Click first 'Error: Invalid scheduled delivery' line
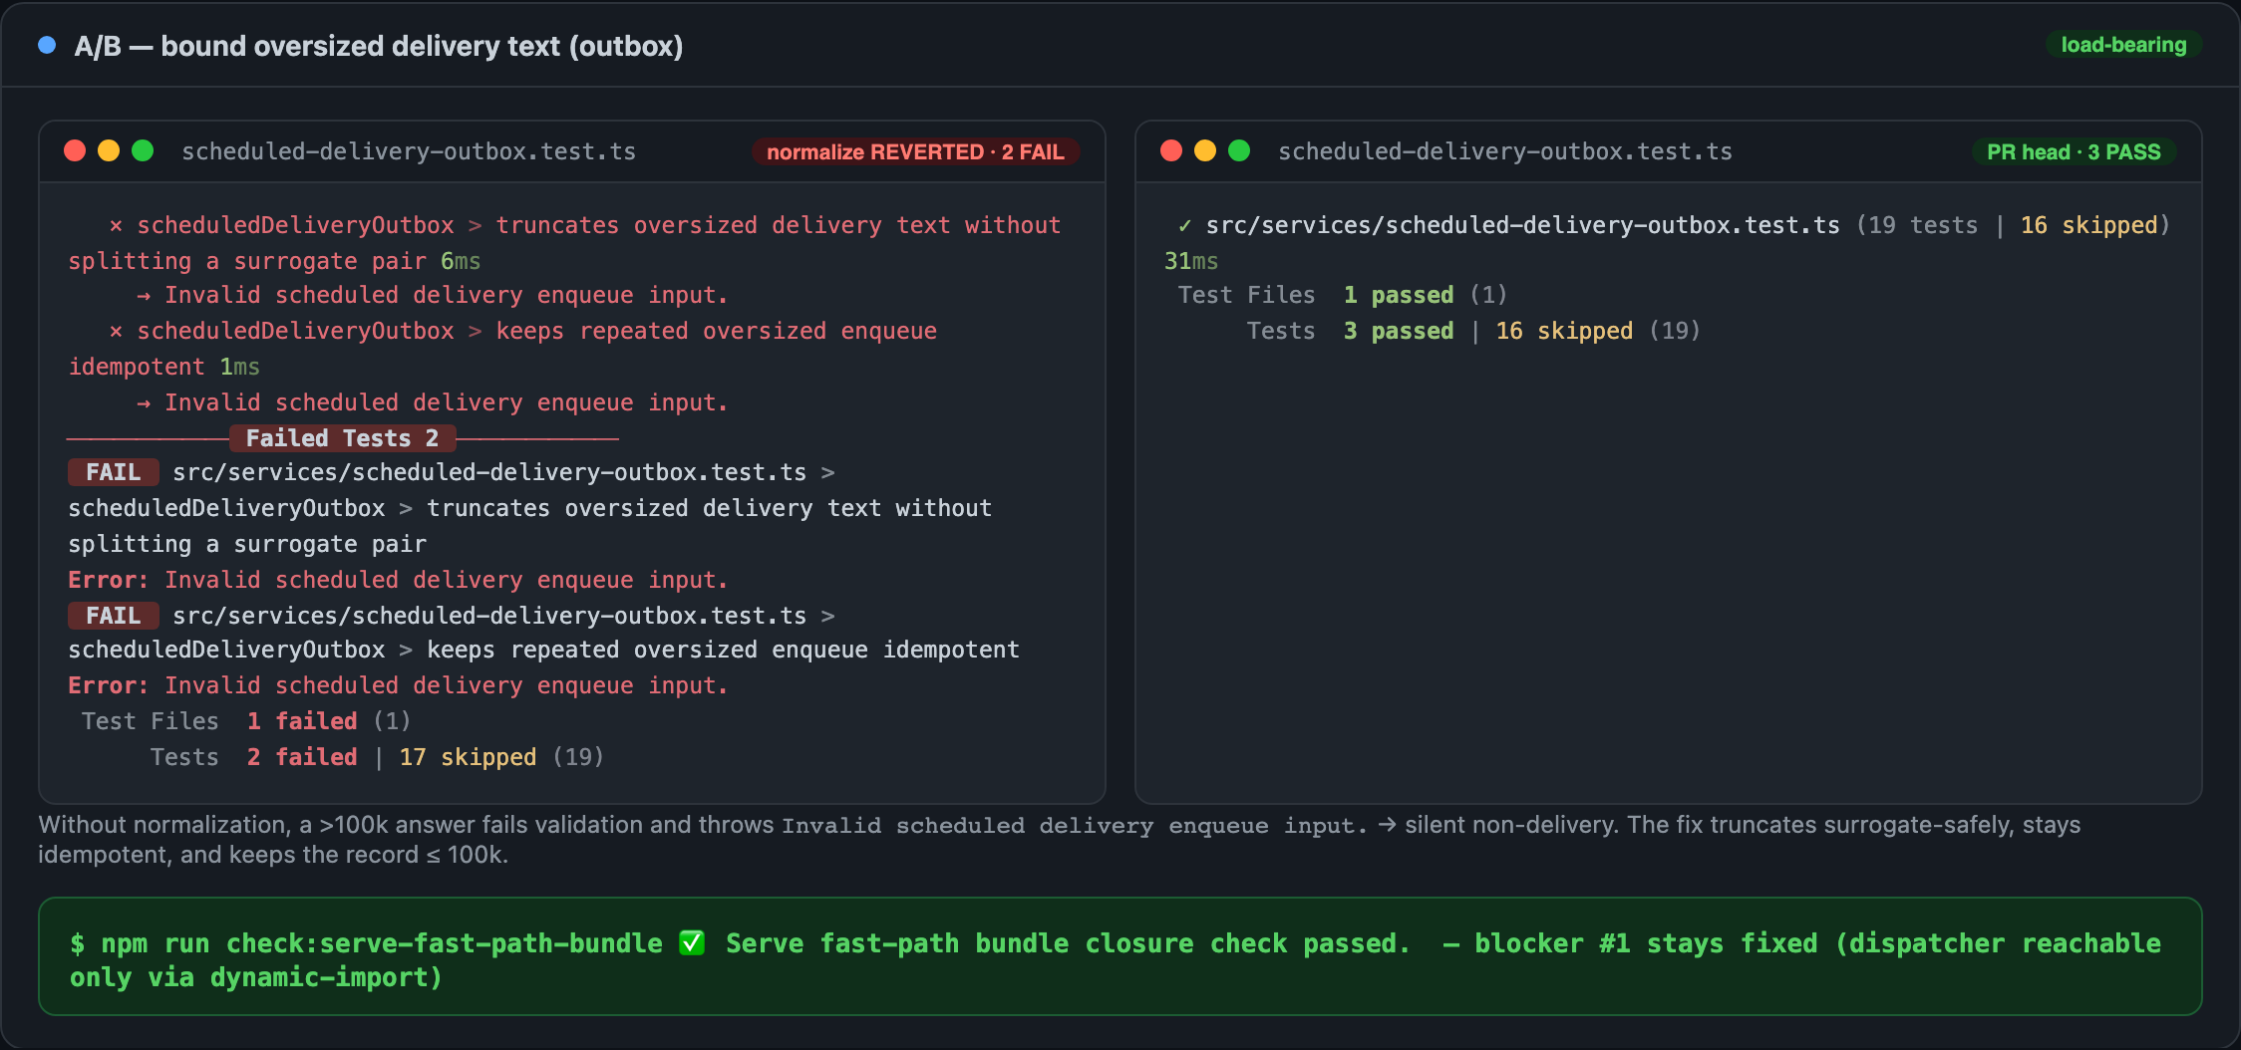Viewport: 2241px width, 1050px height. (x=398, y=580)
